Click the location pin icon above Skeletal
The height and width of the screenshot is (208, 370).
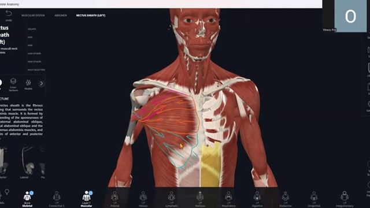tap(7, 192)
